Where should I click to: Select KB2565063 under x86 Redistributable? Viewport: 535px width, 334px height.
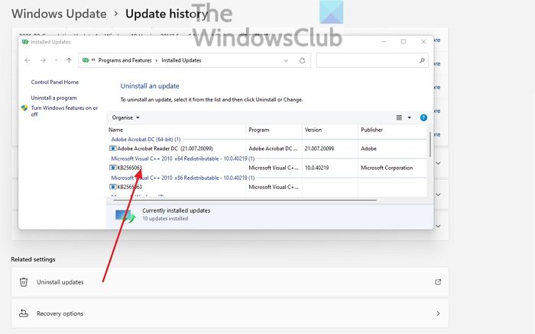tap(266, 187)
